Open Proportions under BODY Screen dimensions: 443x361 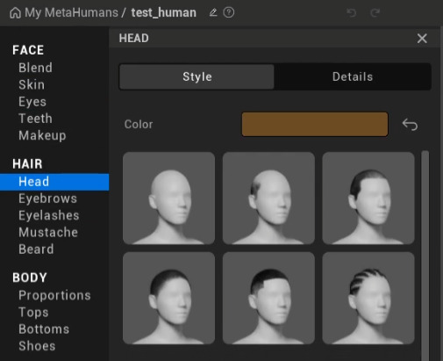point(54,295)
